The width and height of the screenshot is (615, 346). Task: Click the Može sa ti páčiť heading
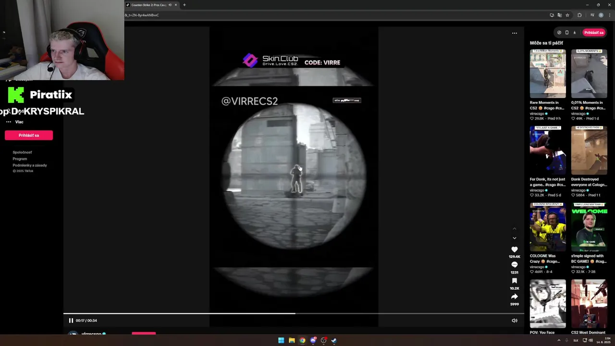point(546,43)
